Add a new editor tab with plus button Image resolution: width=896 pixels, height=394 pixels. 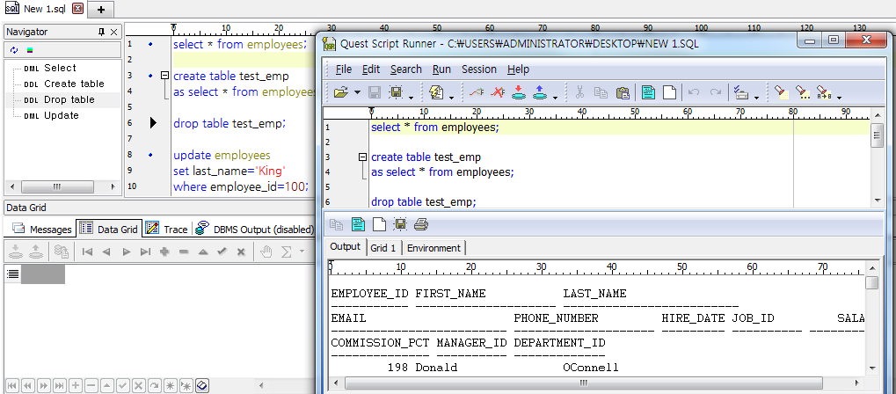[100, 9]
